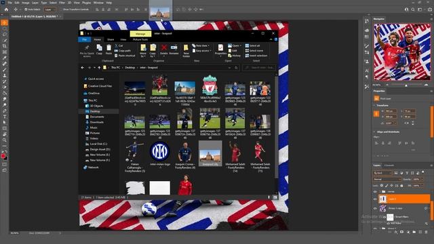Image resolution: width=434 pixels, height=244 pixels.
Task: Select the Move tool in Photoshop toolbar
Action: [5, 22]
